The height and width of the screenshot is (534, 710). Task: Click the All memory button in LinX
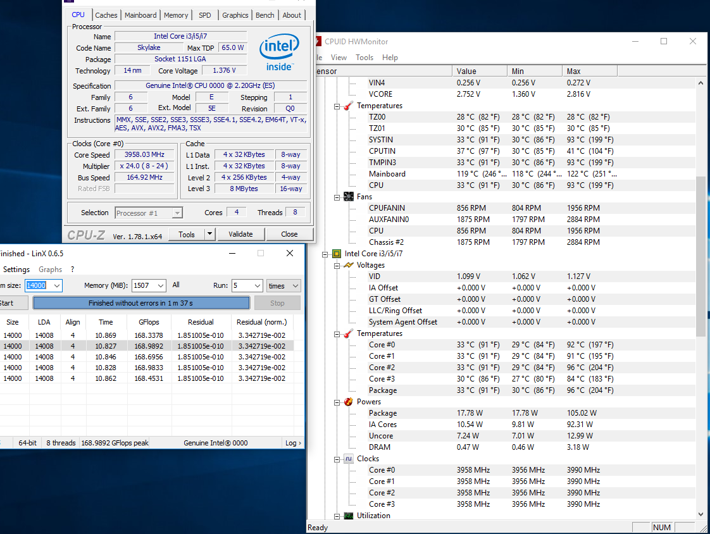tap(176, 285)
